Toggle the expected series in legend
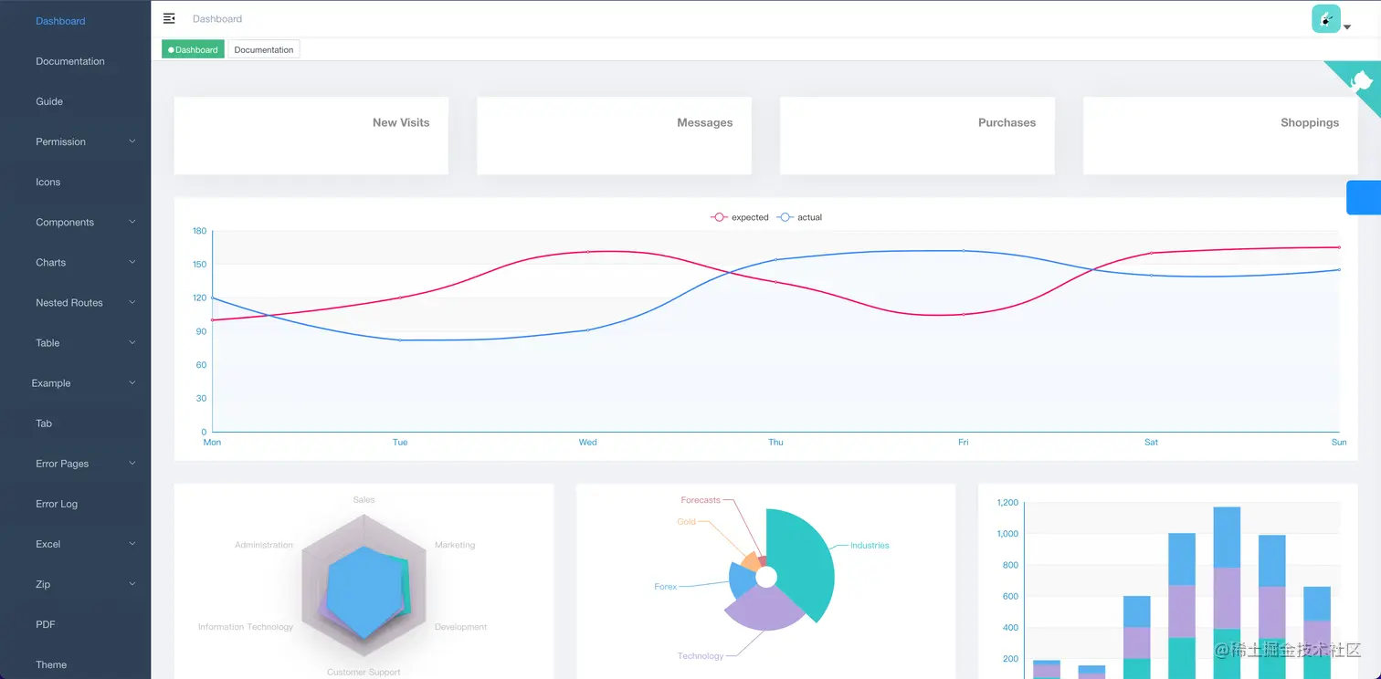This screenshot has height=679, width=1381. pyautogui.click(x=739, y=217)
